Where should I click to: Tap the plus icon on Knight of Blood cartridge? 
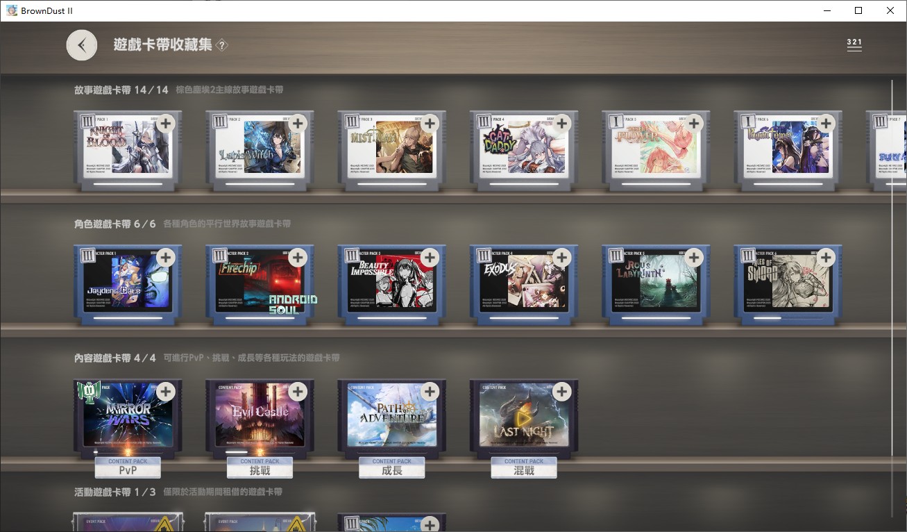[165, 124]
